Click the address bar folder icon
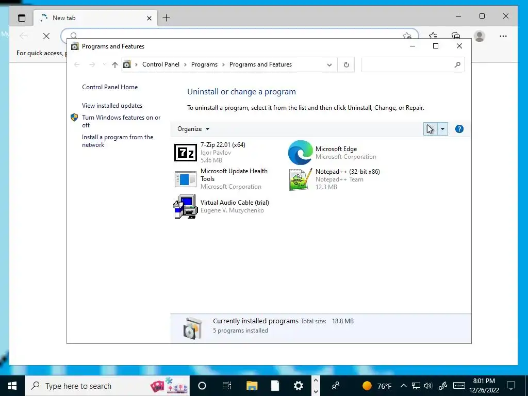The image size is (528, 396). (x=127, y=64)
